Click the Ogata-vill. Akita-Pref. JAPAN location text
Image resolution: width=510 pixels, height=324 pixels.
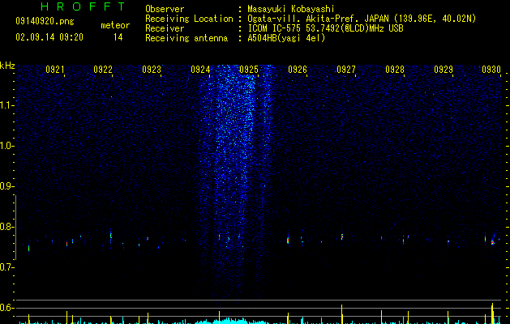click(362, 19)
